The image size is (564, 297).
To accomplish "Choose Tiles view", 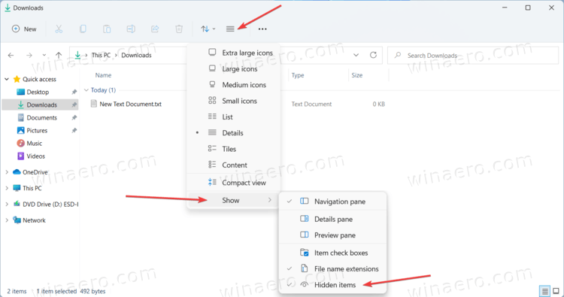I will click(x=233, y=149).
